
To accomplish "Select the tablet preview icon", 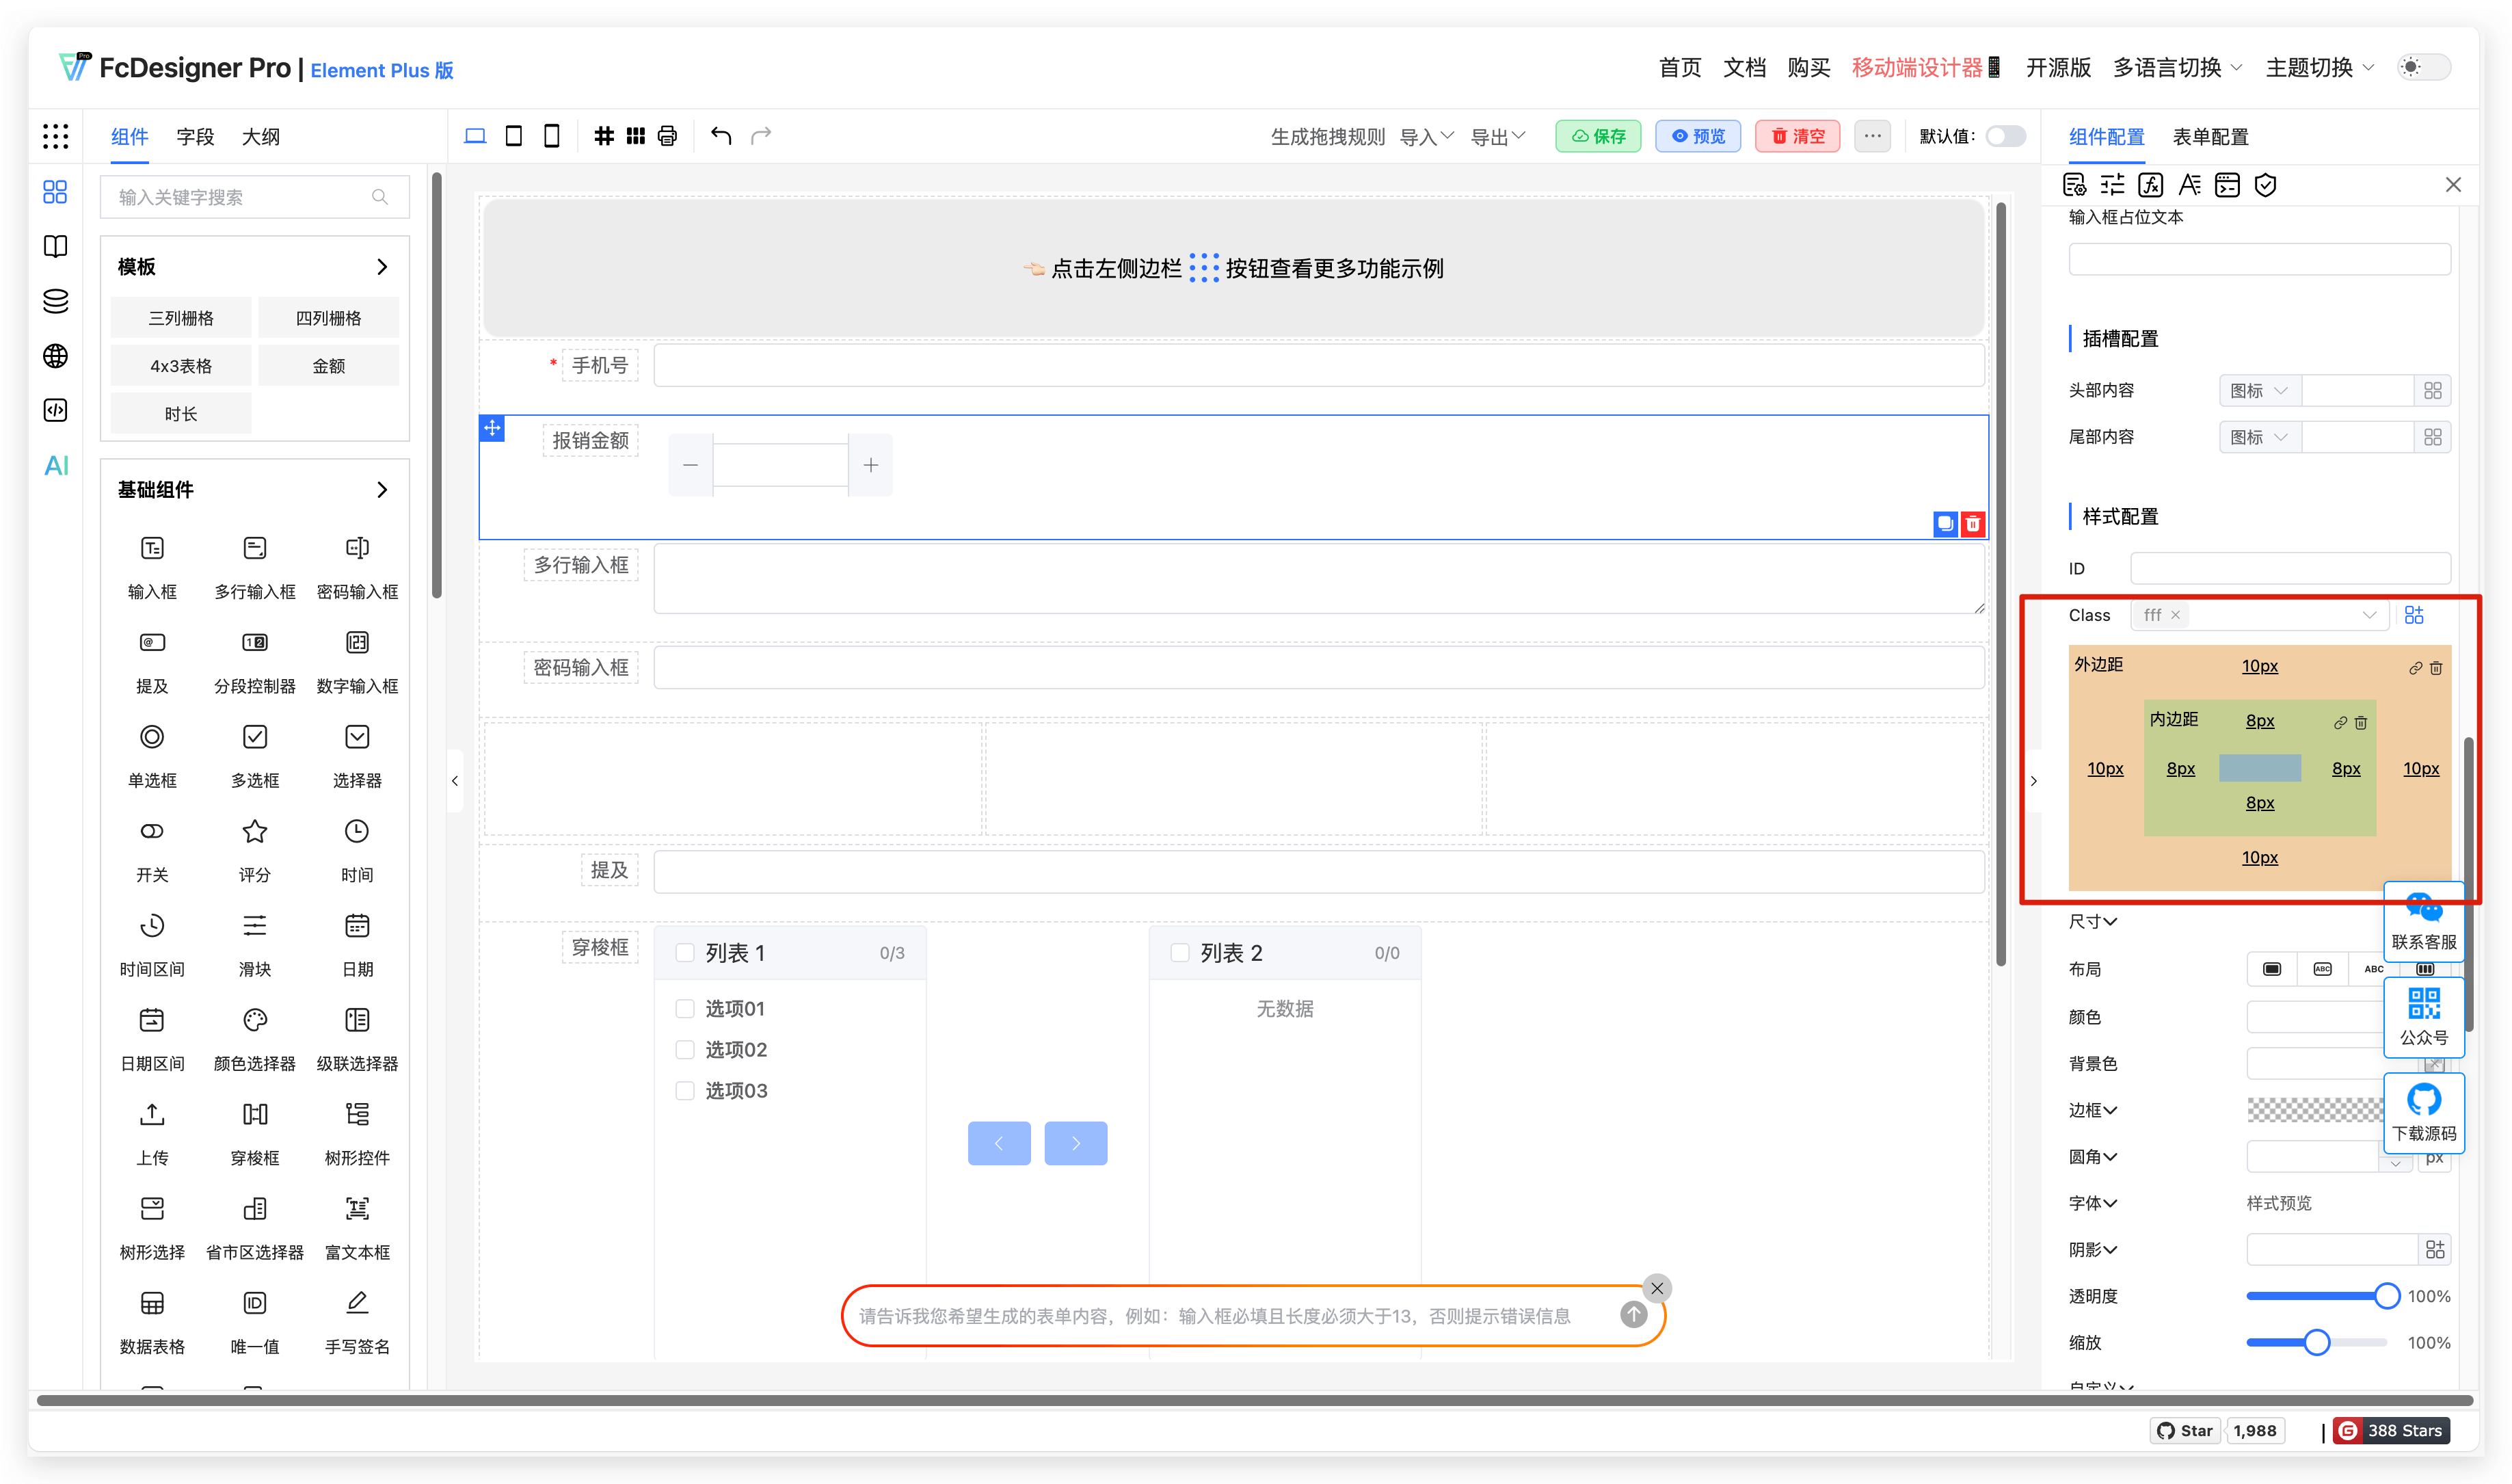I will coord(513,135).
